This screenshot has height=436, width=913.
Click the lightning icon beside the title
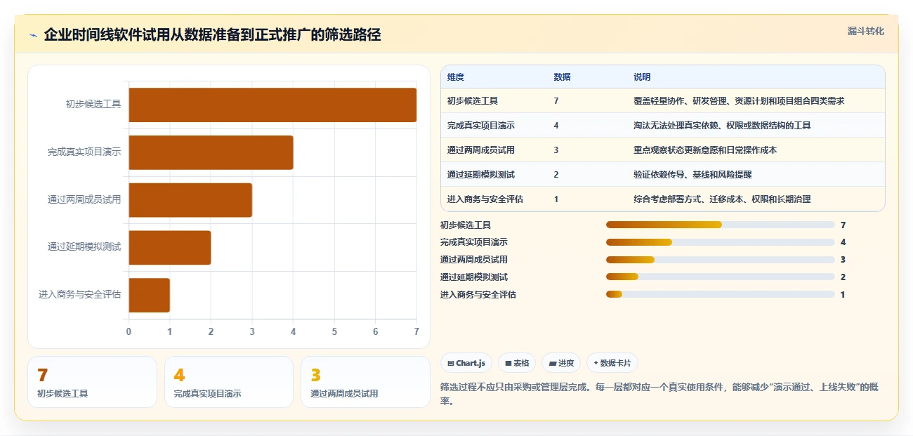click(x=33, y=35)
